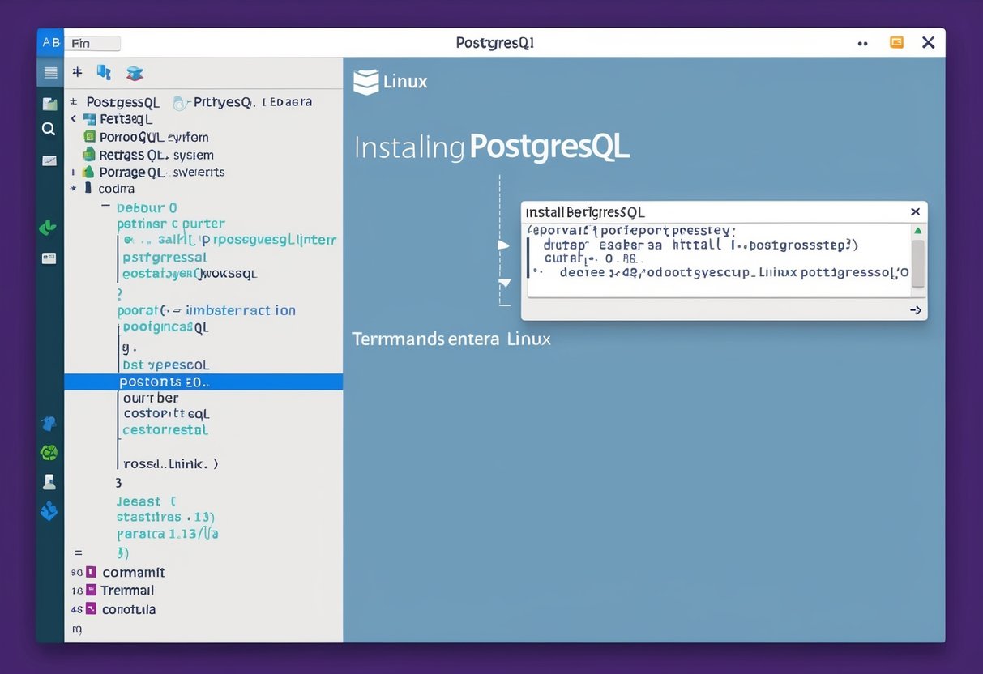The width and height of the screenshot is (983, 674).
Task: Click the add (+) icon in the toolbar
Action: (77, 72)
